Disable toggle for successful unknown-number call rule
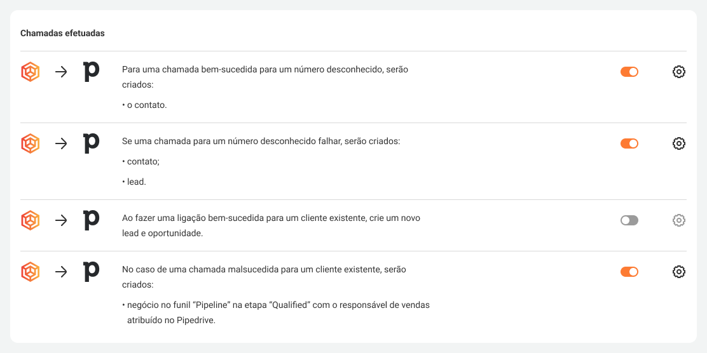The height and width of the screenshot is (353, 707). tap(629, 72)
